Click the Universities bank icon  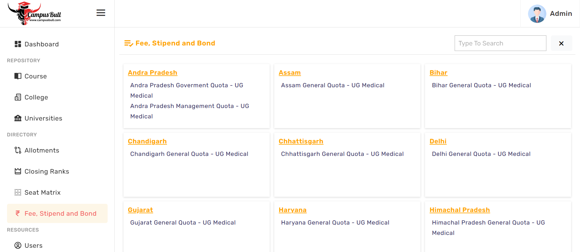[18, 118]
